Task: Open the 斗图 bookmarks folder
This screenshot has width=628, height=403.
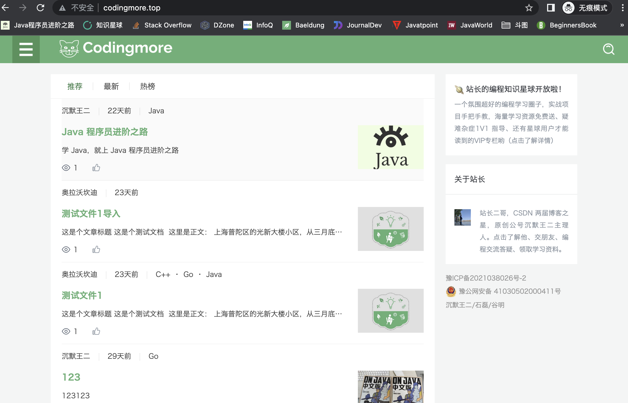Action: click(x=514, y=25)
